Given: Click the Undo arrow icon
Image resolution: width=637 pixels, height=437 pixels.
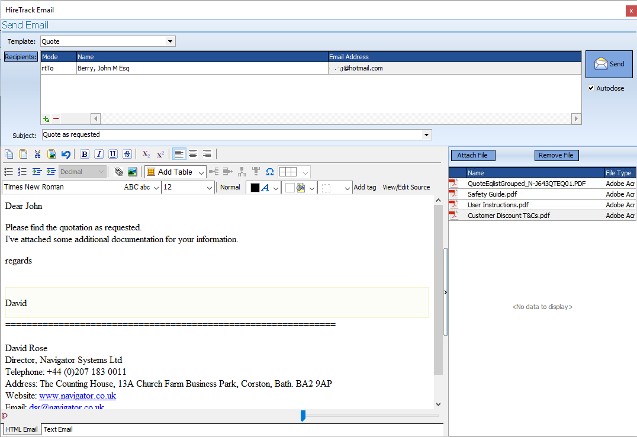Looking at the screenshot, I should [66, 155].
